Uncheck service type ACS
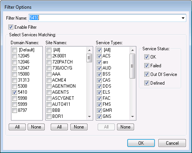Image resolution: width=192 pixels, height=153 pixels. tap(99, 56)
